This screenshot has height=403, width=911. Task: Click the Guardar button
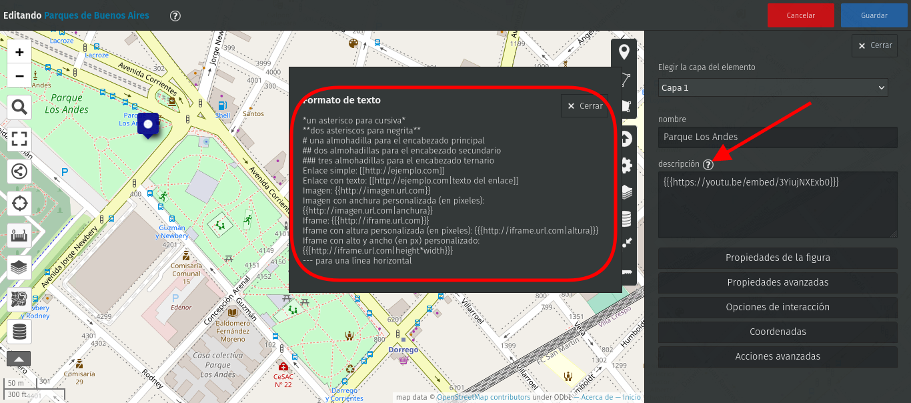tap(874, 15)
